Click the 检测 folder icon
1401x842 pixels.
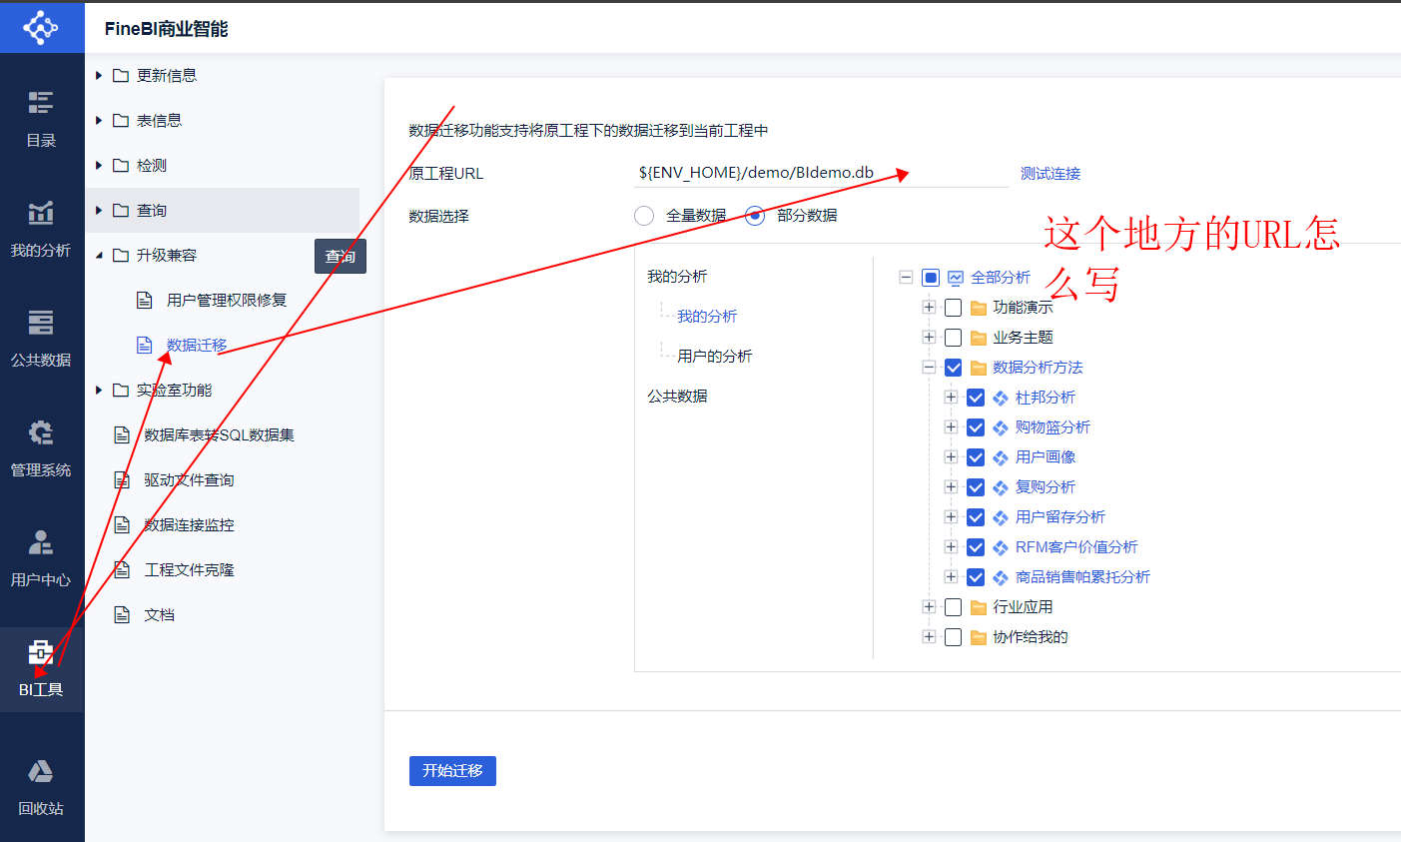(x=121, y=166)
